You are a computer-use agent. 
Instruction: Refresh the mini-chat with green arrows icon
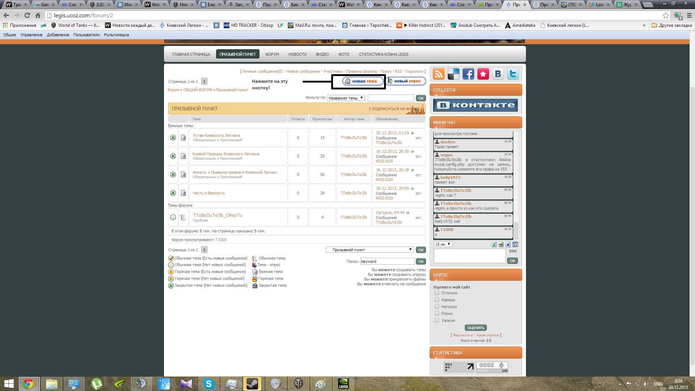494,245
